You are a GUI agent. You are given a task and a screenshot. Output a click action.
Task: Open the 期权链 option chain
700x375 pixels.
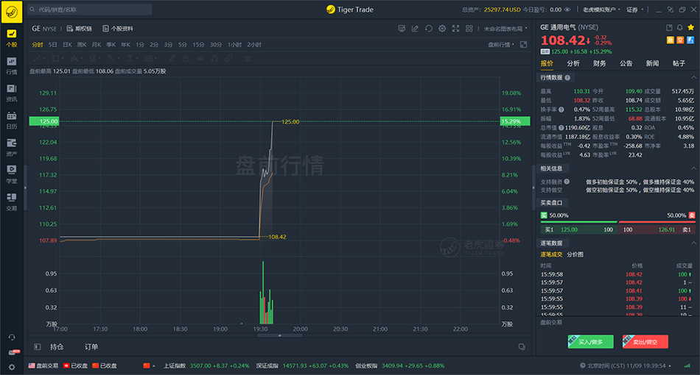pyautogui.click(x=80, y=29)
